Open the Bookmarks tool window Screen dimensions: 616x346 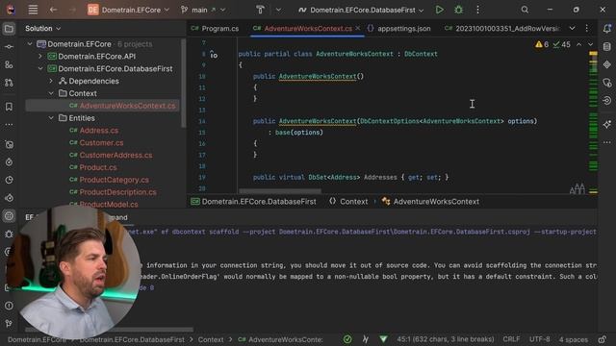[x=9, y=107]
